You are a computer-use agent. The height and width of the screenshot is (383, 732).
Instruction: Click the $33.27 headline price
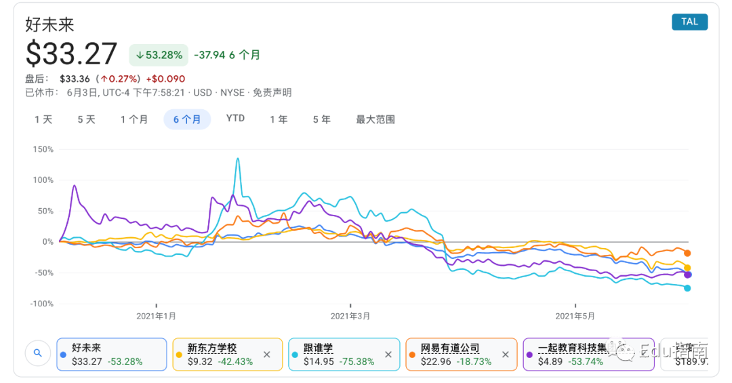[71, 54]
